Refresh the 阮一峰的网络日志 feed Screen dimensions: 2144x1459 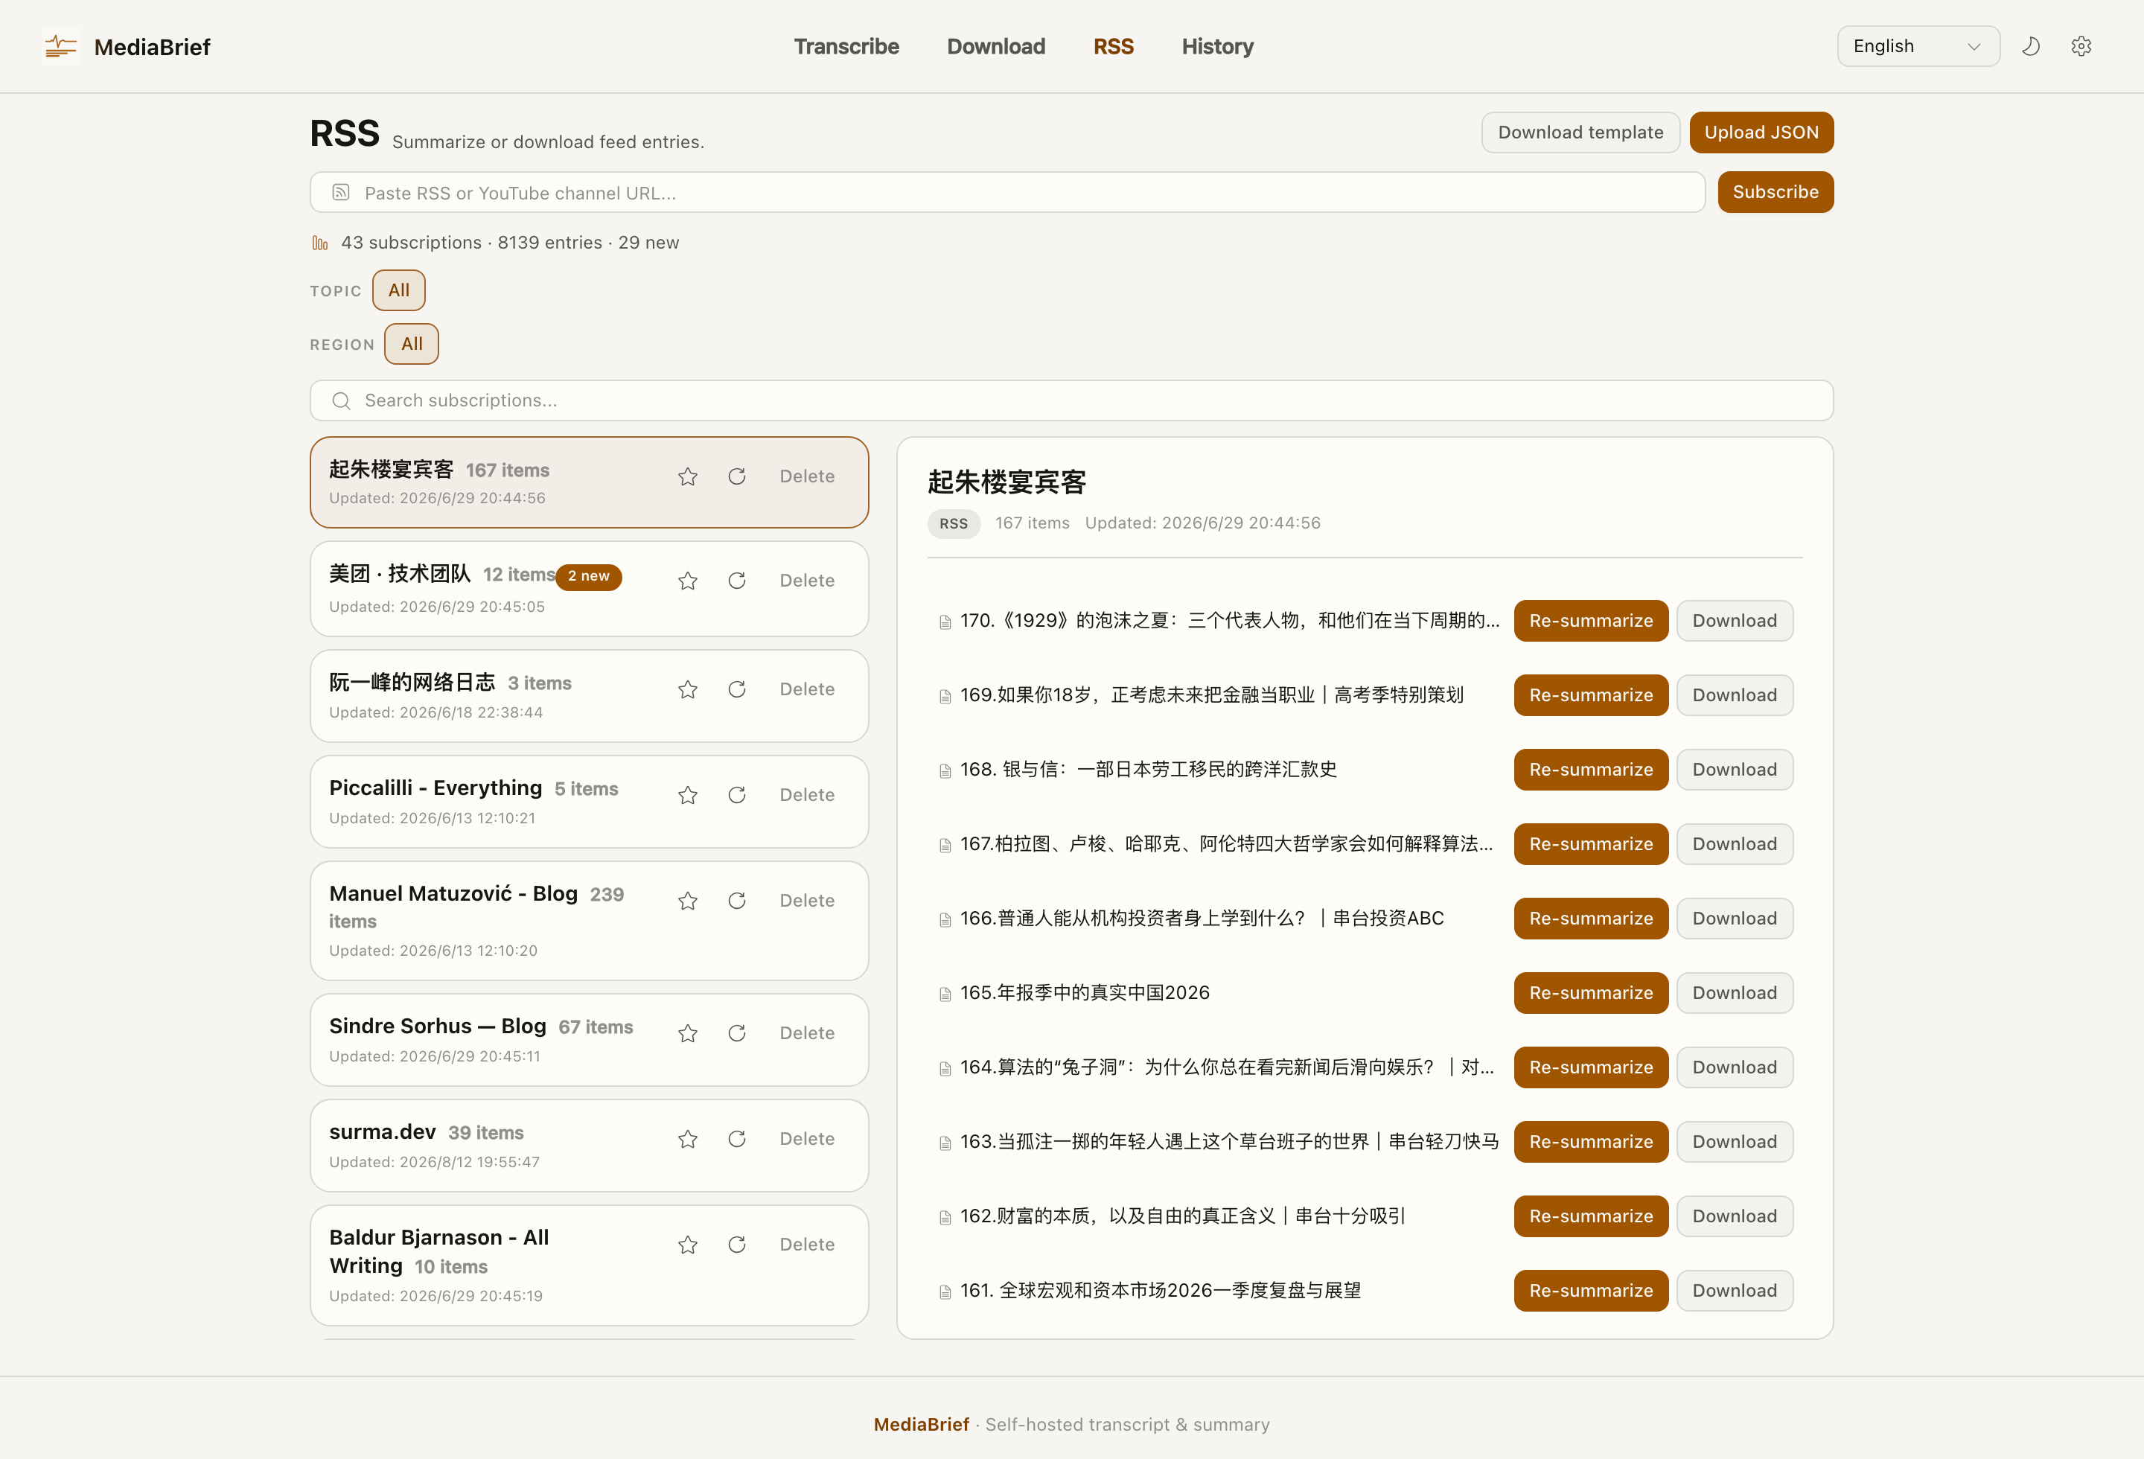[x=737, y=689]
